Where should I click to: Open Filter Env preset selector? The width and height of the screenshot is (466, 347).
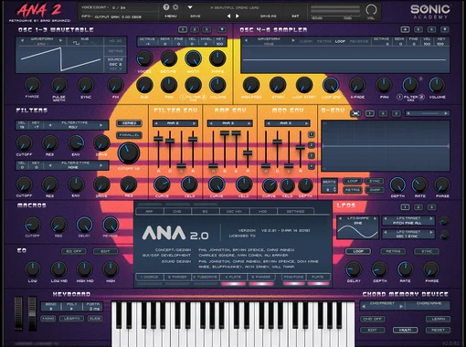click(175, 123)
